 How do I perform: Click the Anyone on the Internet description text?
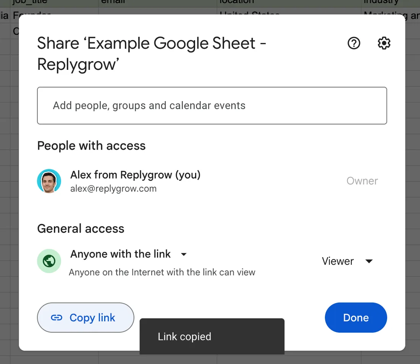click(162, 272)
